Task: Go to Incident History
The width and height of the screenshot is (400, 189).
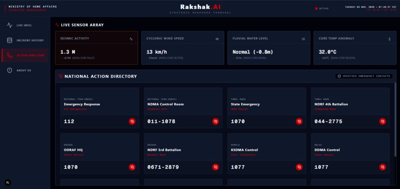Action: point(25,41)
